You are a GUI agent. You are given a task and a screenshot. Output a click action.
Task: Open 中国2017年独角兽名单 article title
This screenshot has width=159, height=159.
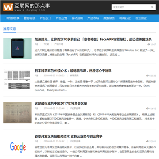[61, 104]
